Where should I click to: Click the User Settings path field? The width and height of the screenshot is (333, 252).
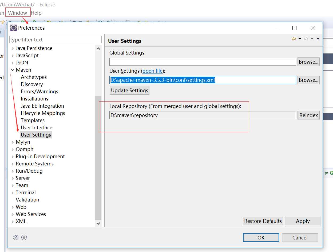(x=203, y=80)
